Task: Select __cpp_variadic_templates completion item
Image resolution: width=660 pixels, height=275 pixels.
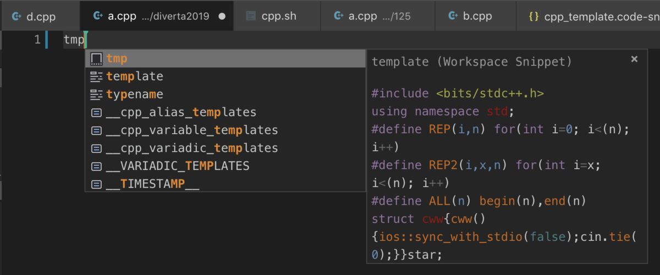Action: tap(192, 148)
